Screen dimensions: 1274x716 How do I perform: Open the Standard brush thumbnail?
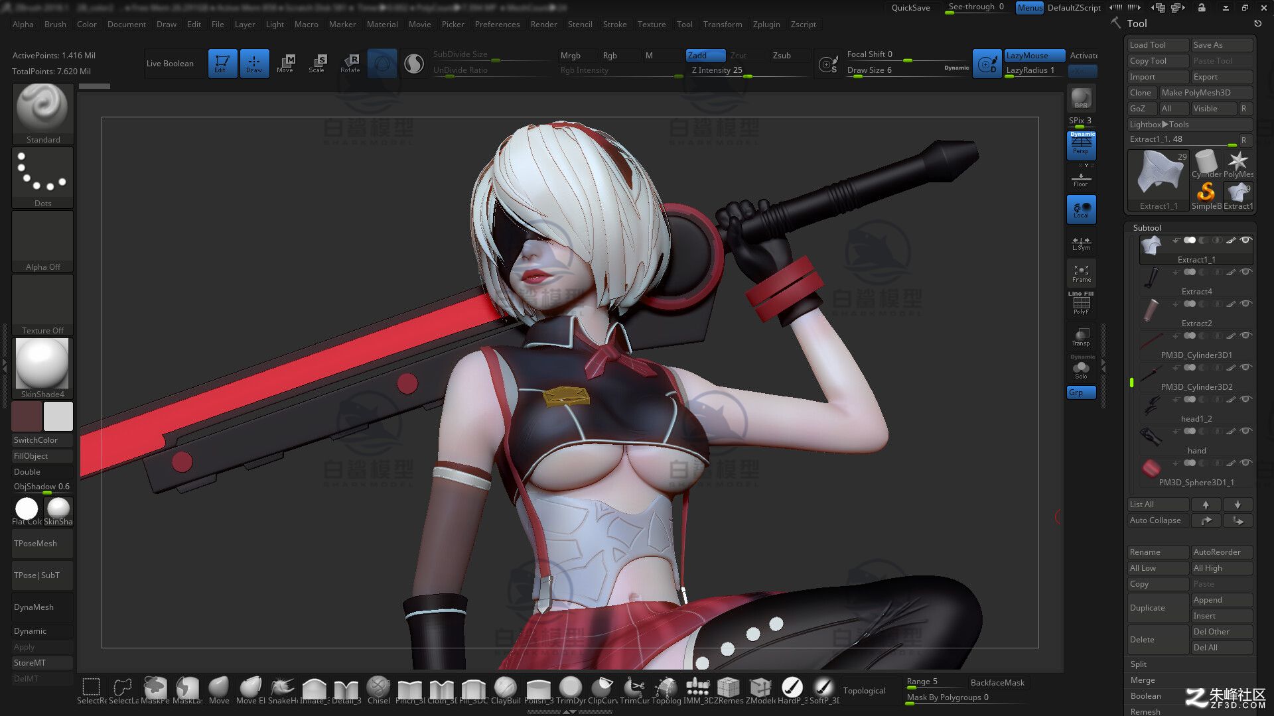tap(42, 113)
